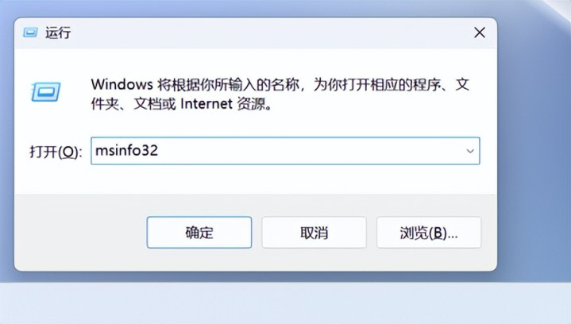The width and height of the screenshot is (571, 324).
Task: Open file picker with 浏览(B)... button
Action: (429, 232)
